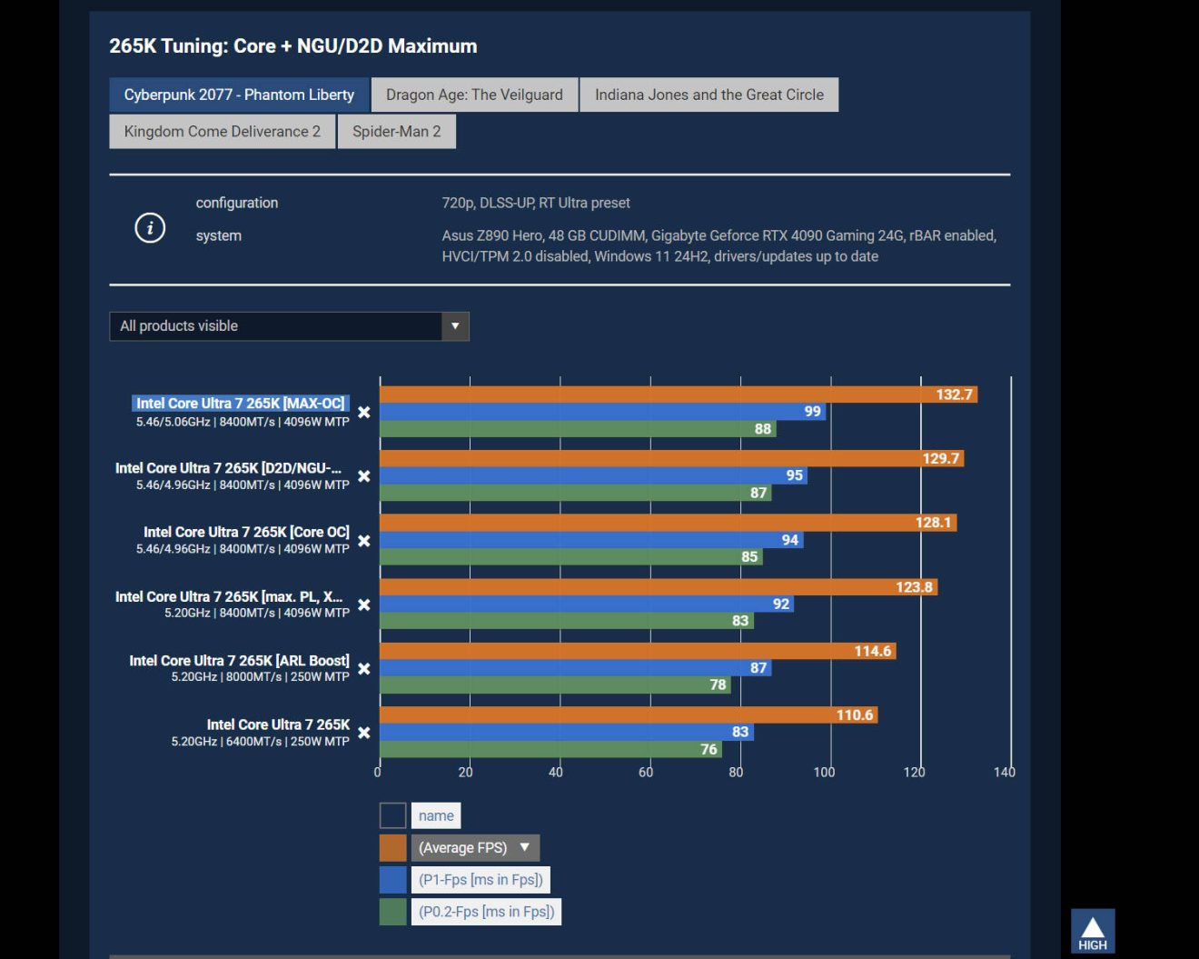Toggle sorting by name in legend

click(x=436, y=815)
